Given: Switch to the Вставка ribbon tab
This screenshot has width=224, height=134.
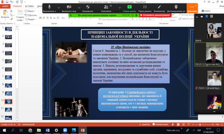Looking at the screenshot, I should 29,6.
